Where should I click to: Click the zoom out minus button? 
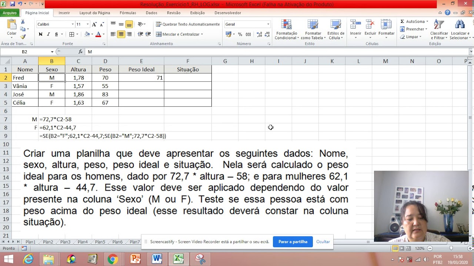430,248
